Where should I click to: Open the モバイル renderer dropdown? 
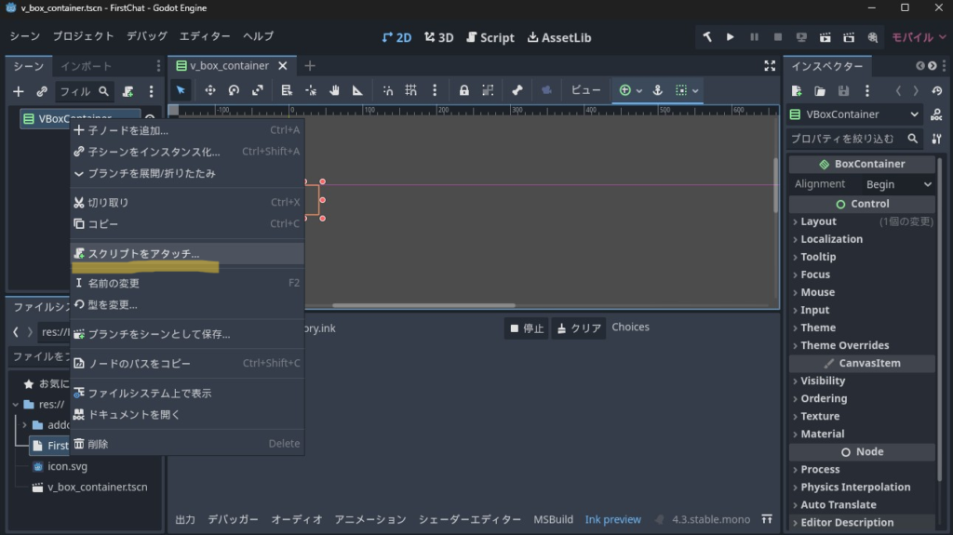(919, 37)
